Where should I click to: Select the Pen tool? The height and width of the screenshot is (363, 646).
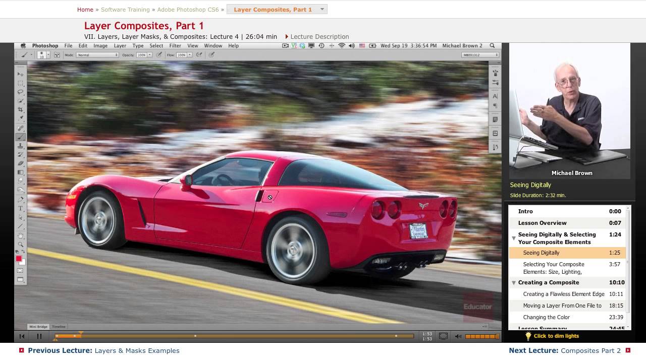(21, 200)
